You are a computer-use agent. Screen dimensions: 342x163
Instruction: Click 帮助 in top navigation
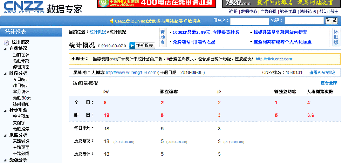tap(323, 12)
